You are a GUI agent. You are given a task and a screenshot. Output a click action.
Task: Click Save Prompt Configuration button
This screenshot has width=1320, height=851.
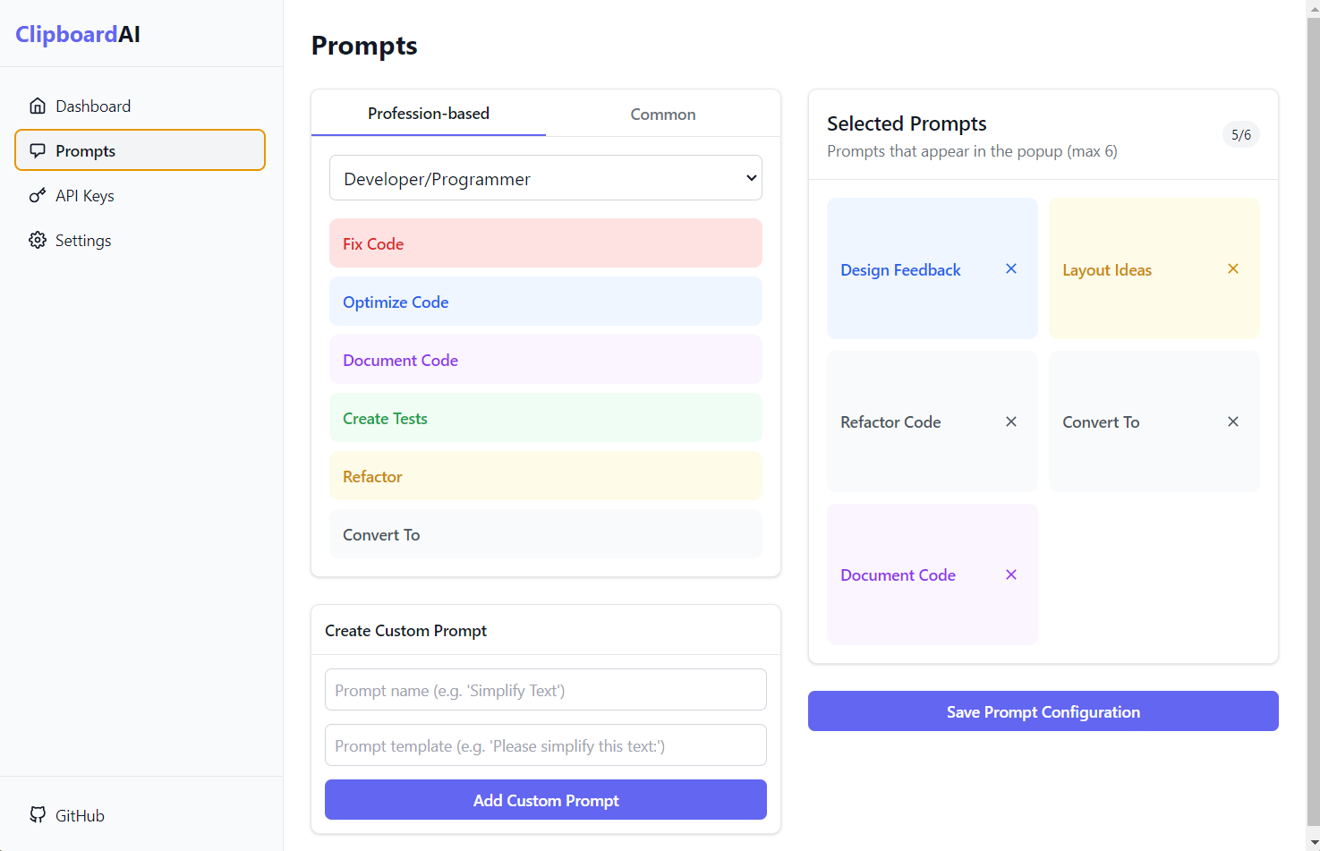(x=1043, y=711)
